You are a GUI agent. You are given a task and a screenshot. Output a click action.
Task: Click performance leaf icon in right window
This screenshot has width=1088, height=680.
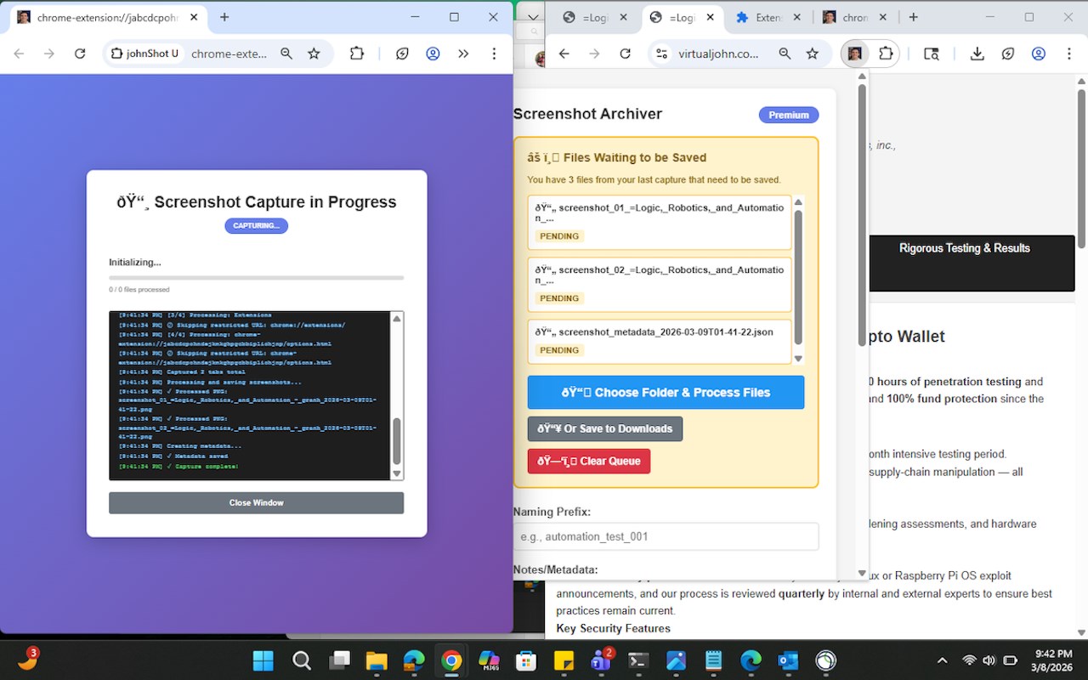(1007, 54)
